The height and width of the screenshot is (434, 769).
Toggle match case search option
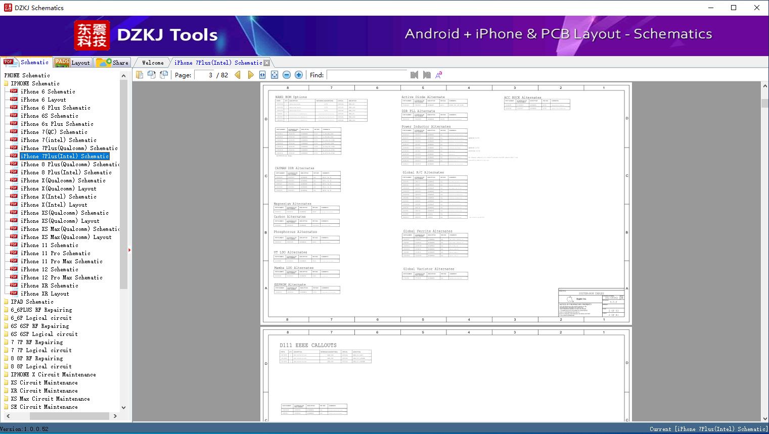[x=439, y=75]
